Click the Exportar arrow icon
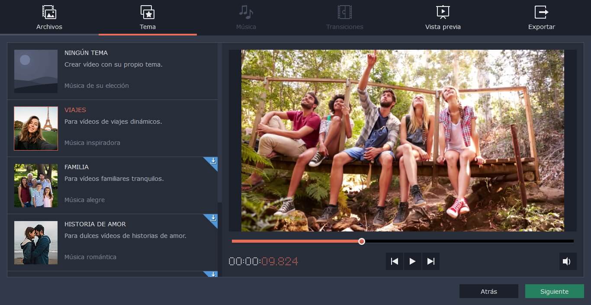Viewport: 591px width, 305px height. coord(541,12)
